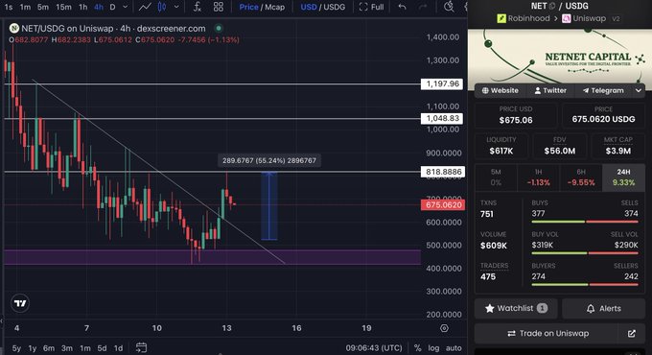This screenshot has width=652, height=355.
Task: Set bottom chart range to 1m
Action: point(85,348)
